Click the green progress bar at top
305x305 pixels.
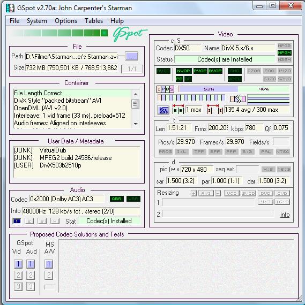pyautogui.click(x=59, y=33)
